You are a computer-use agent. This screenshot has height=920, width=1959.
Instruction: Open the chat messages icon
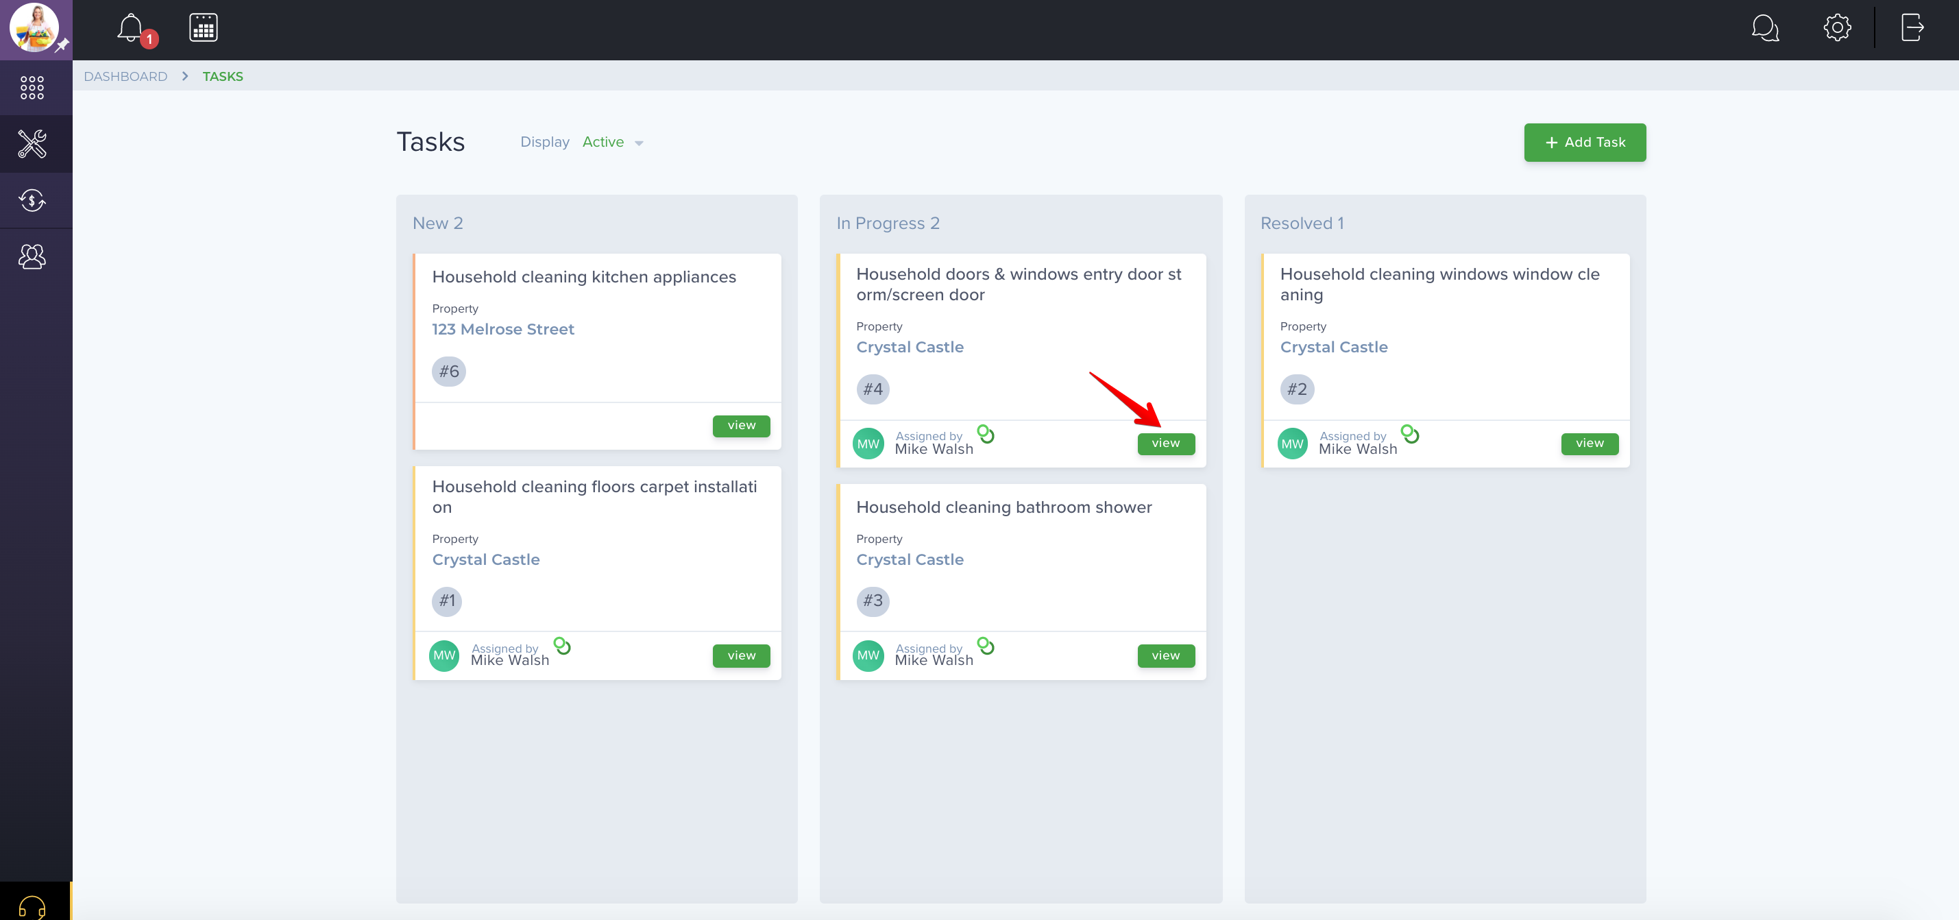coord(1765,28)
